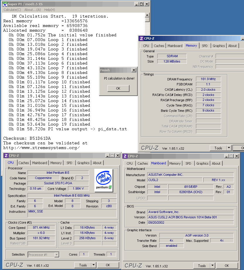Switch to CPU tab in Memory window
Viewport: 244px width, 270px height.
146,46
